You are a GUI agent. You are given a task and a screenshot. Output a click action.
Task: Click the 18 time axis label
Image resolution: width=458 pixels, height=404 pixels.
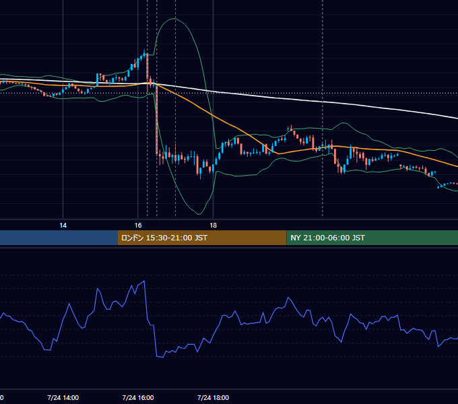coord(214,226)
